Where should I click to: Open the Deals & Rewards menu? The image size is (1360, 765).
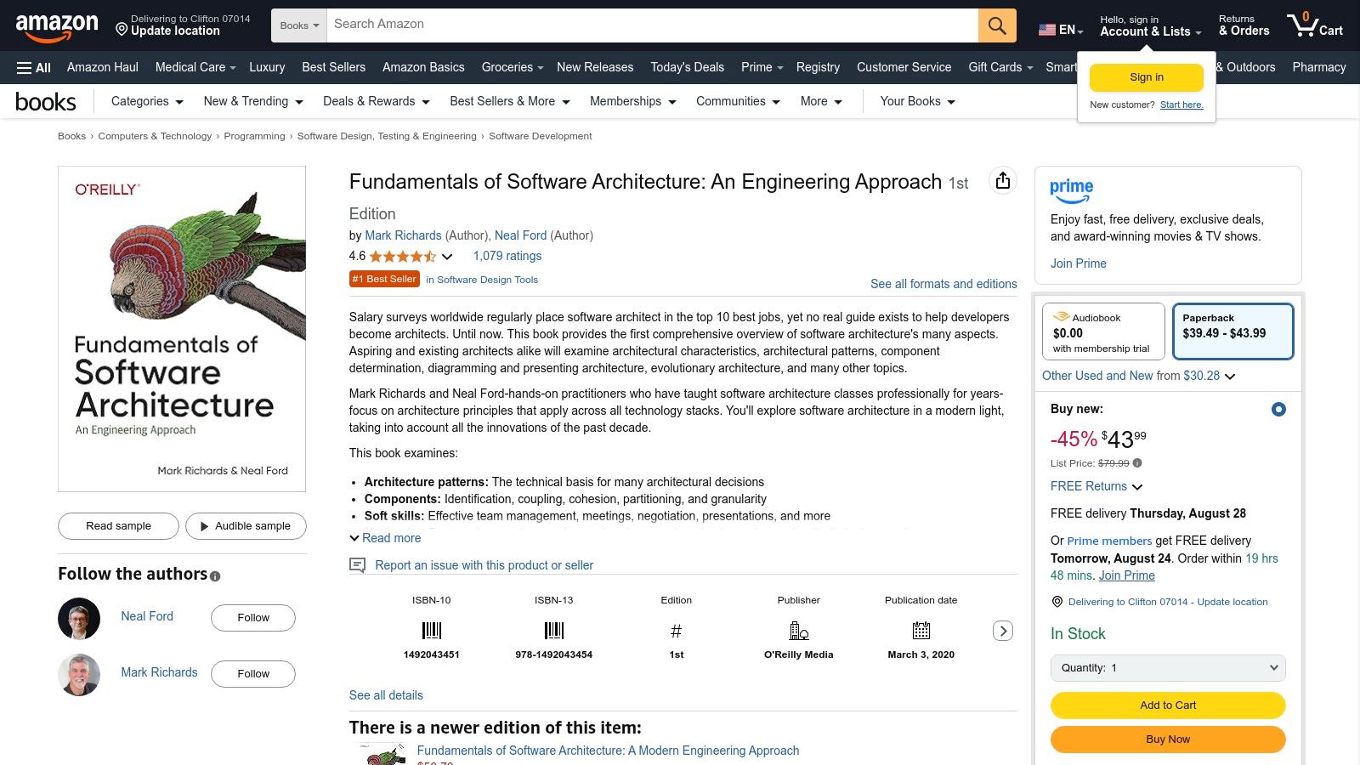[x=377, y=101]
